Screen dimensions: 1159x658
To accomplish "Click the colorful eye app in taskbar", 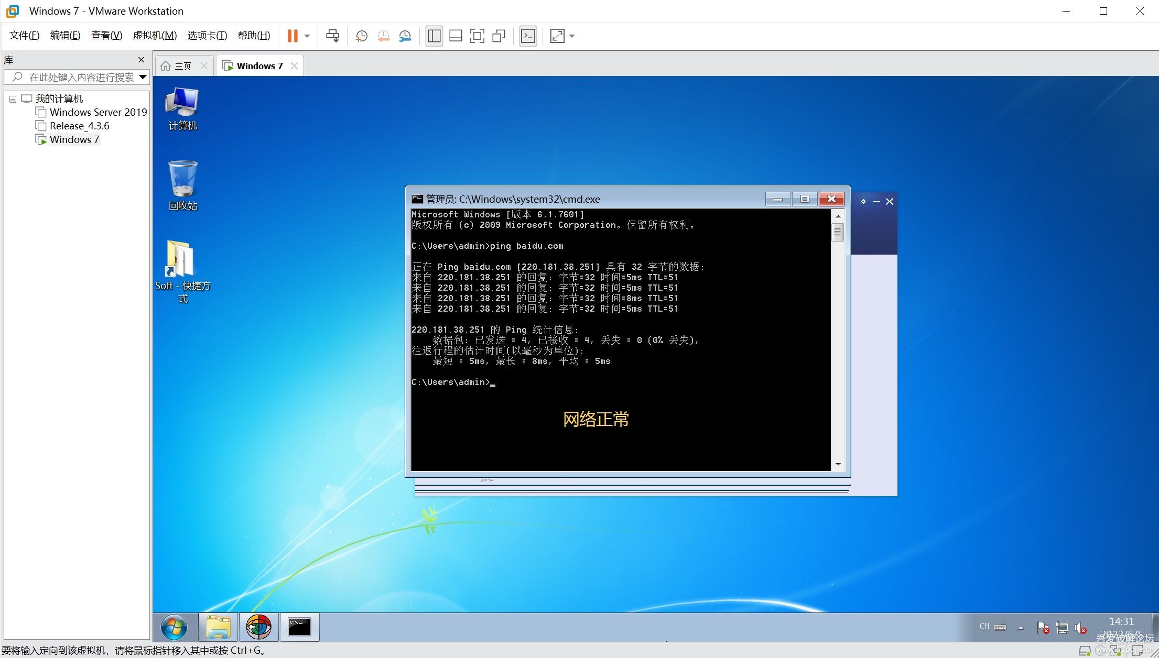I will 258,627.
